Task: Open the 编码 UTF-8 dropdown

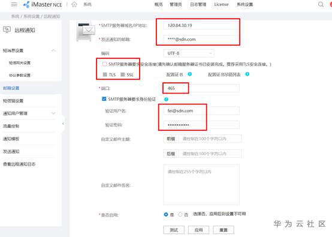Action: pos(188,53)
